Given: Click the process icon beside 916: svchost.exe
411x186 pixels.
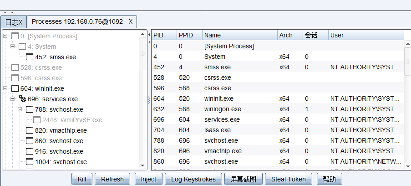Looking at the screenshot, I should click(29, 151).
